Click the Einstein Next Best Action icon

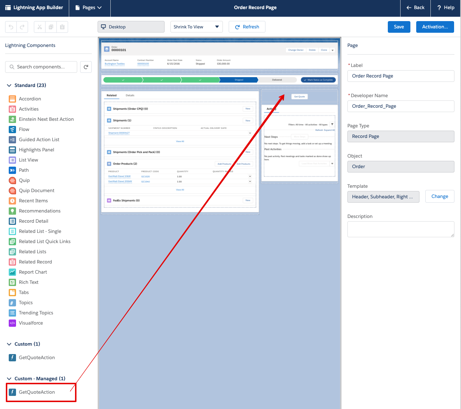point(12,119)
